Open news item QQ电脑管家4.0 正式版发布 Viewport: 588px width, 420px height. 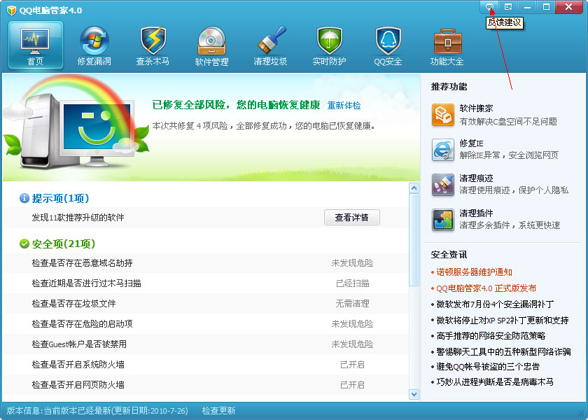486,288
